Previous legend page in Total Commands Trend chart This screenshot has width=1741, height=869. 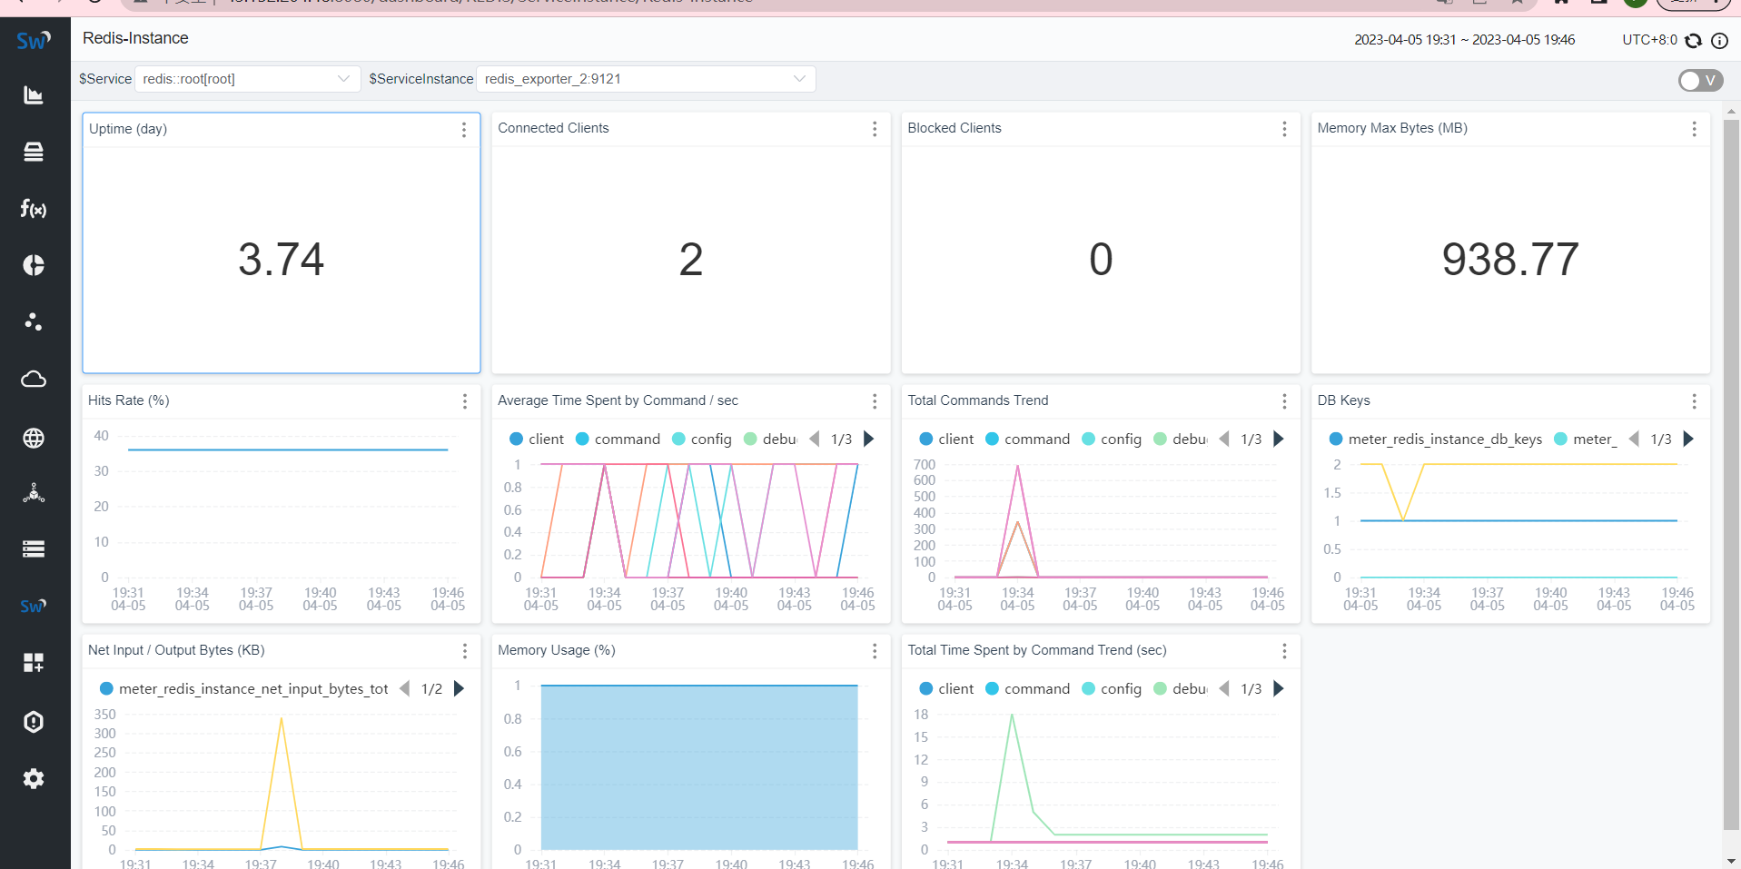pos(1223,439)
